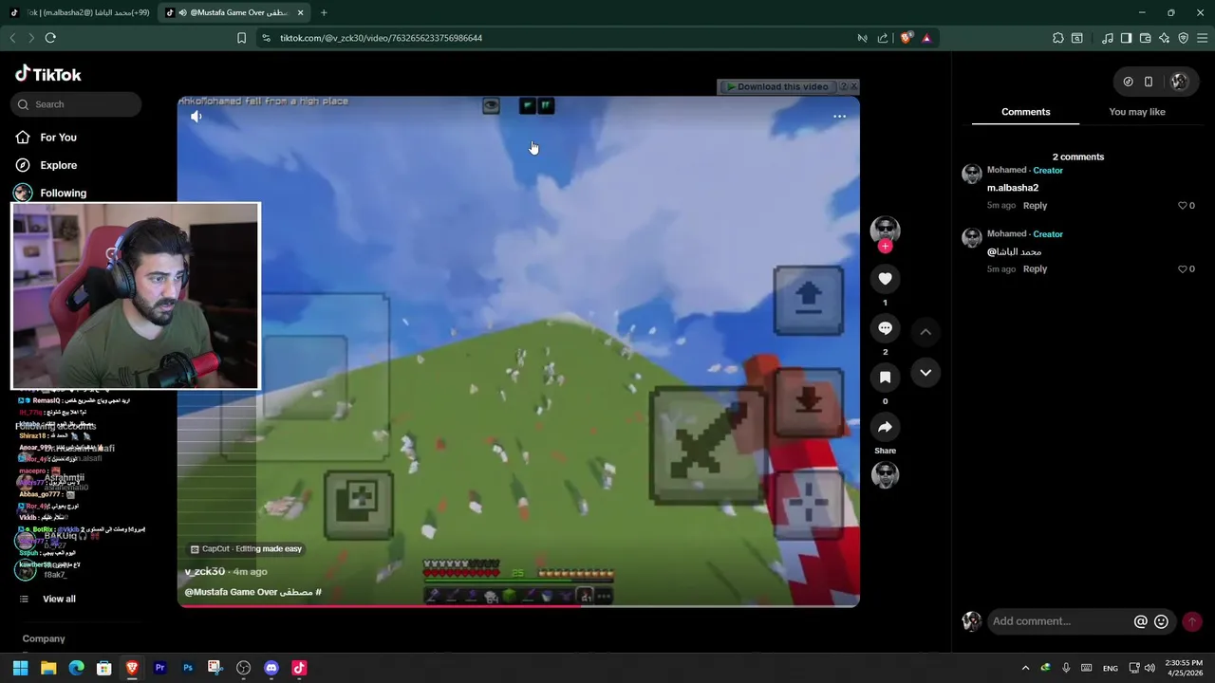Close the Mustafa Game Over browser tab
The image size is (1215, 683).
coord(301,12)
